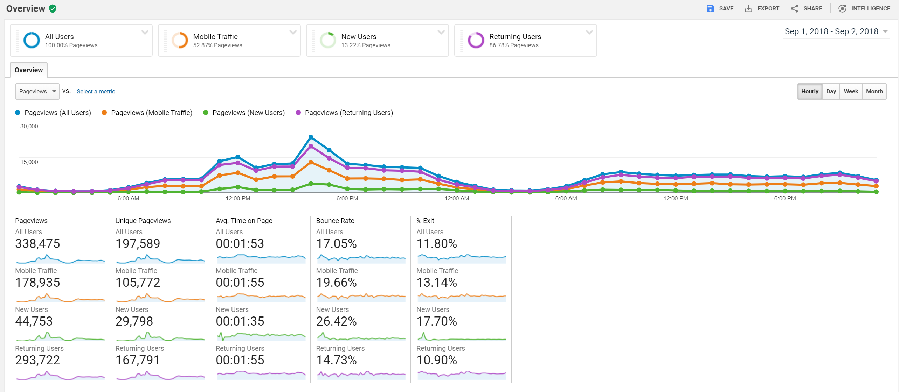Switch graph to Day granularity
Viewport: 899px width, 392px height.
click(831, 91)
